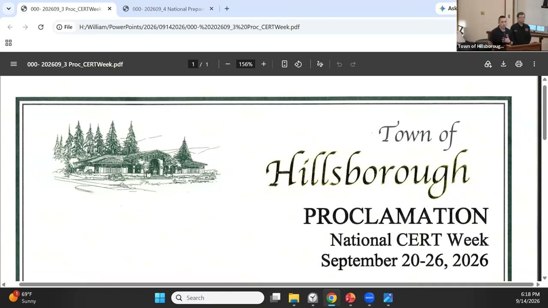Select the draw annotation tool
Screen dimensions: 548x308
[320, 64]
